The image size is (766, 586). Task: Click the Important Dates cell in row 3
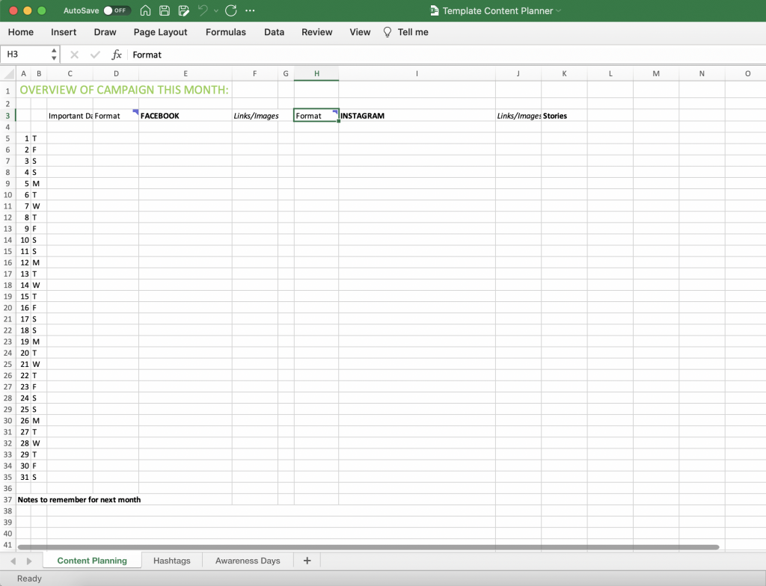tap(70, 116)
